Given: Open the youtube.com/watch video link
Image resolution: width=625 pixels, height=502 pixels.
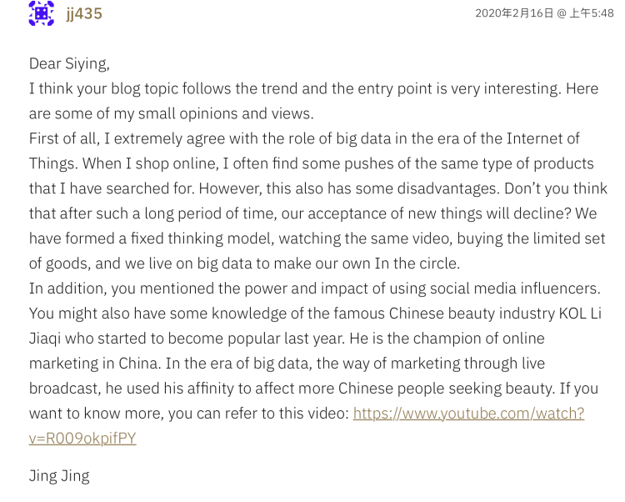Looking at the screenshot, I should tap(468, 413).
